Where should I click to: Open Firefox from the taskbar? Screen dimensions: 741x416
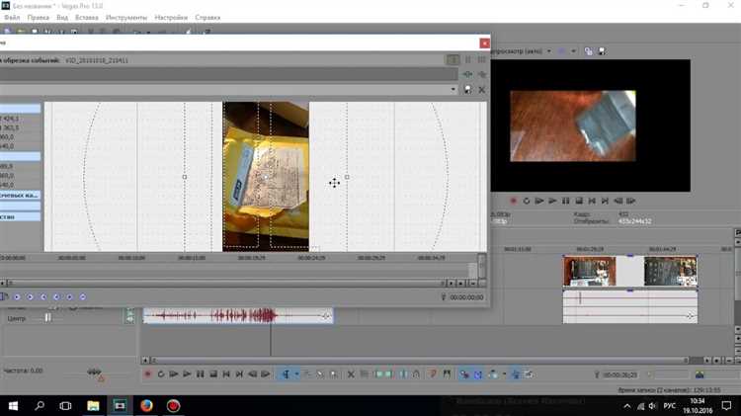[x=146, y=405]
